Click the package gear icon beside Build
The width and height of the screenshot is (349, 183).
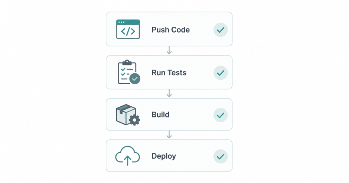[x=128, y=114]
